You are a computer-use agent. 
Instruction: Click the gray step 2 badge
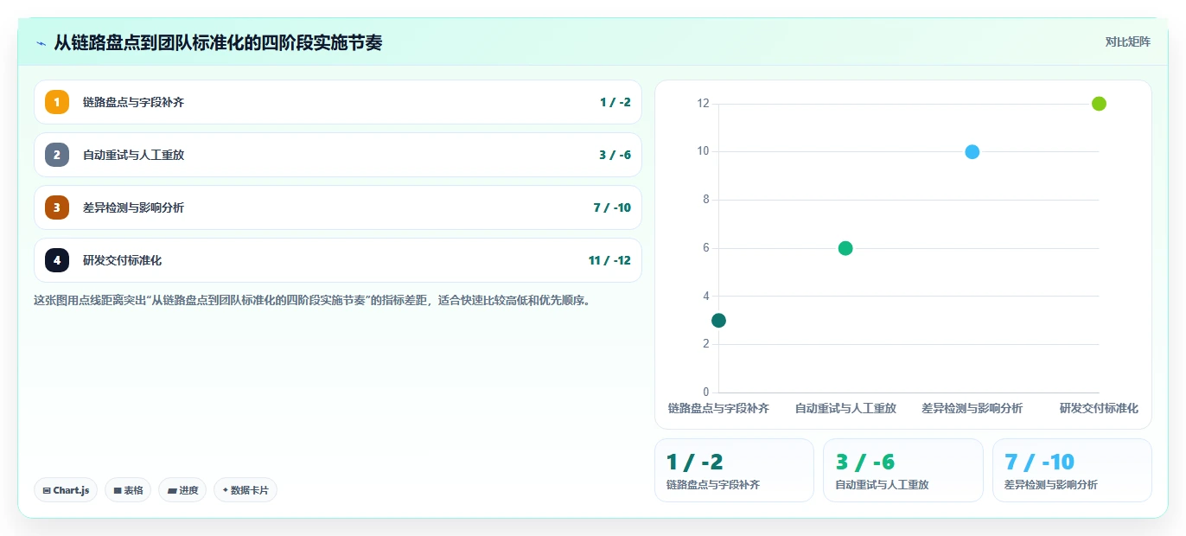coord(57,155)
